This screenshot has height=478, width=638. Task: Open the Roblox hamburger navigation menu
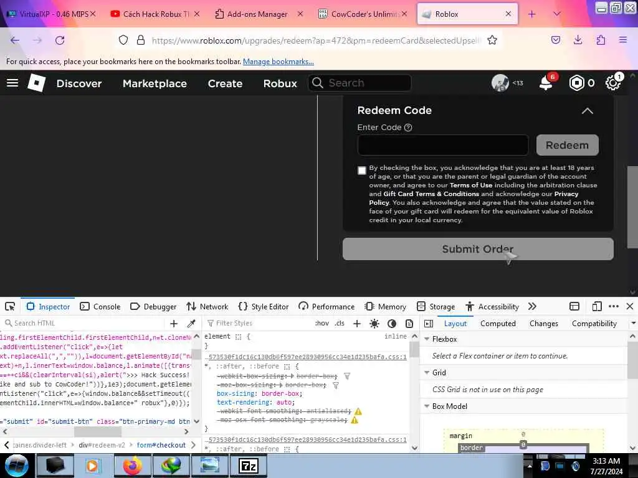pos(12,83)
